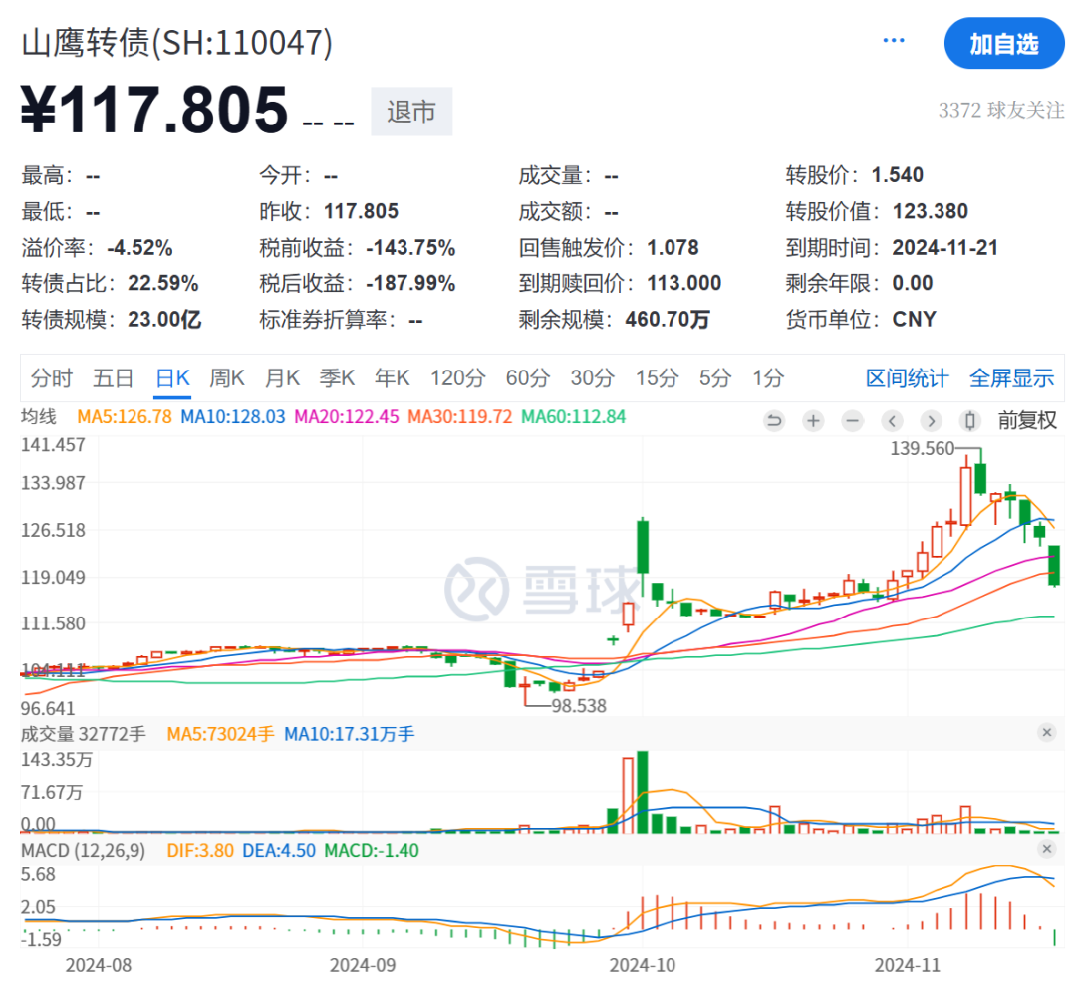The height and width of the screenshot is (989, 1076).
Task: Open 区间统计 range statistics
Action: click(907, 378)
